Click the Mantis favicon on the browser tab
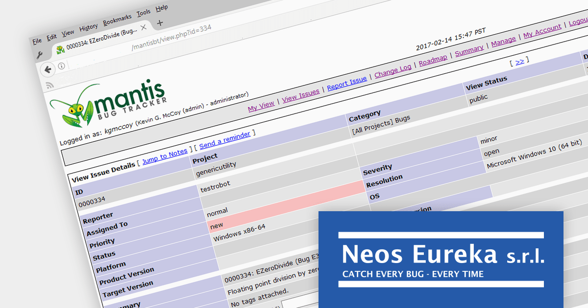588x308 pixels. (x=60, y=49)
